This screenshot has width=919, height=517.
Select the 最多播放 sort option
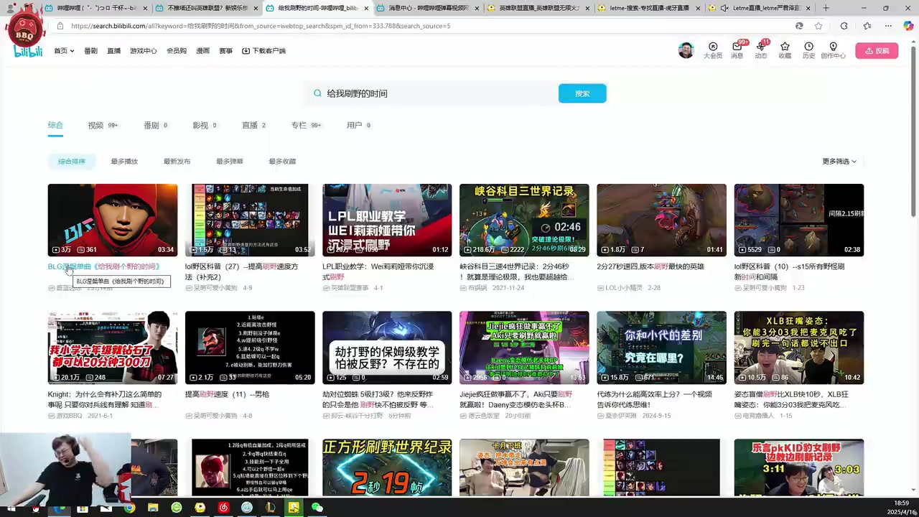point(123,161)
